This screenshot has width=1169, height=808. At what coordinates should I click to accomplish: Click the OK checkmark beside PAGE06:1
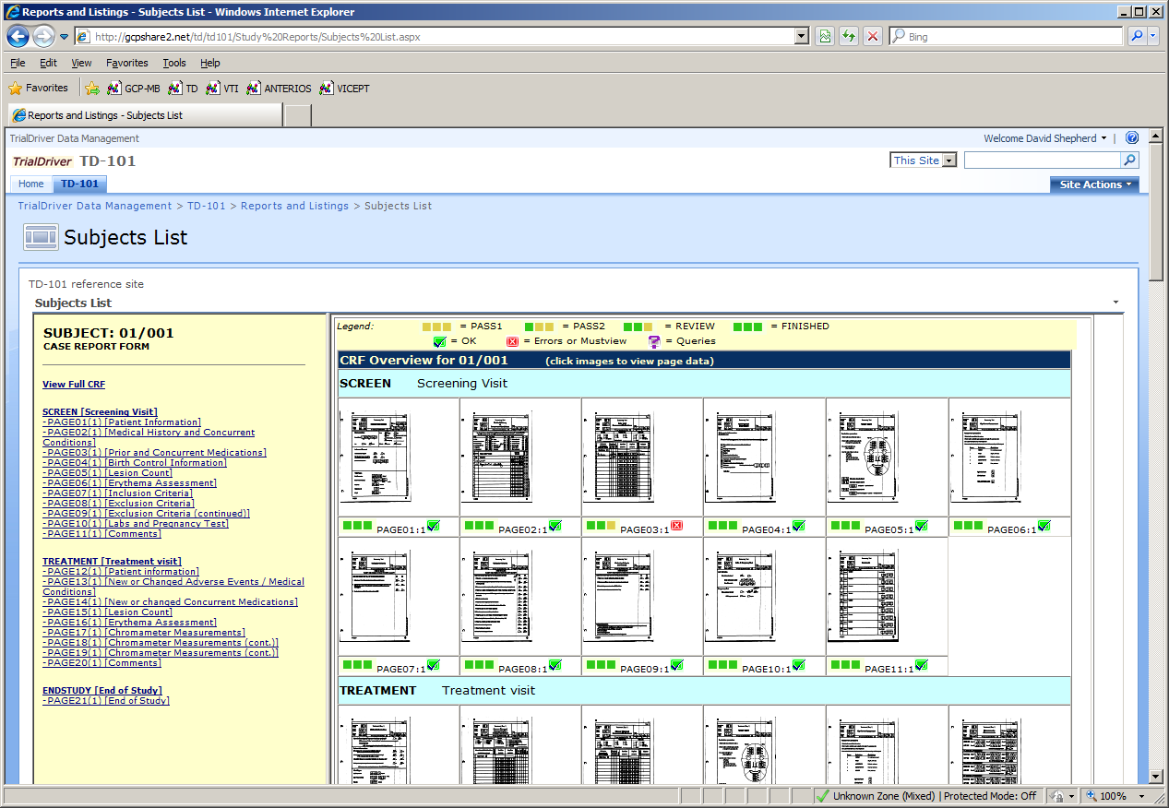(x=1044, y=526)
